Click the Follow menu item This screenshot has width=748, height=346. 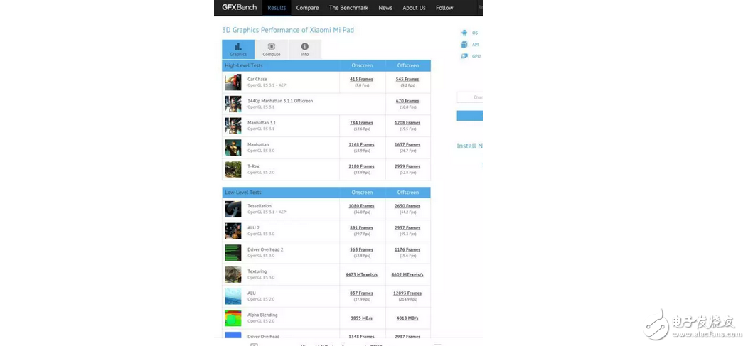point(444,8)
